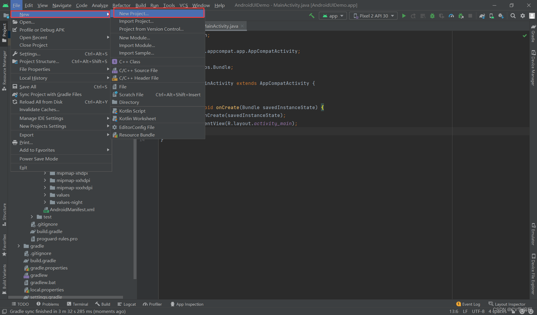Open IDE settings gear icon in toolbar
Image resolution: width=537 pixels, height=315 pixels.
523,16
